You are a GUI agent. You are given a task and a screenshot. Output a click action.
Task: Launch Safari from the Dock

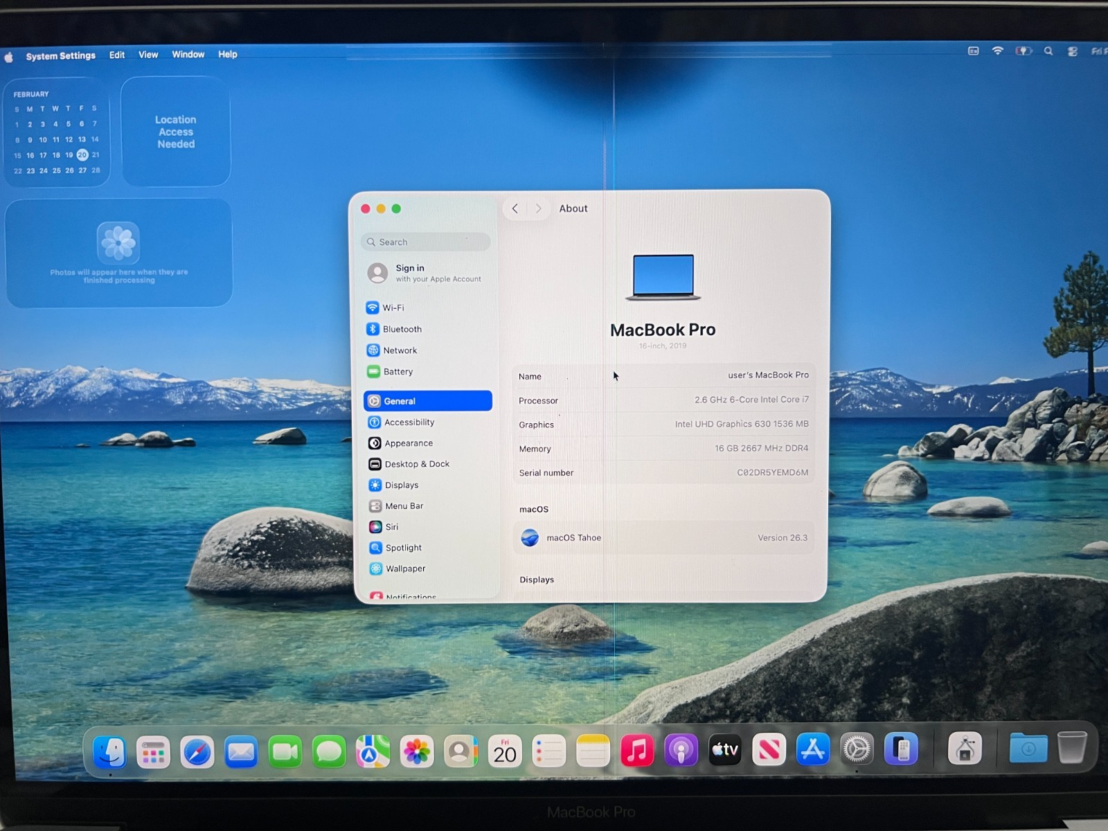(197, 752)
